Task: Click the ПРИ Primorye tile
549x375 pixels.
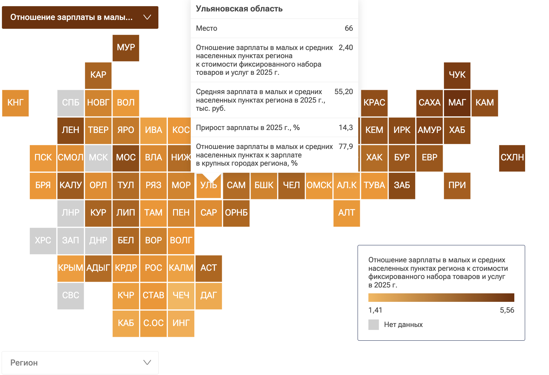Action: tap(457, 186)
